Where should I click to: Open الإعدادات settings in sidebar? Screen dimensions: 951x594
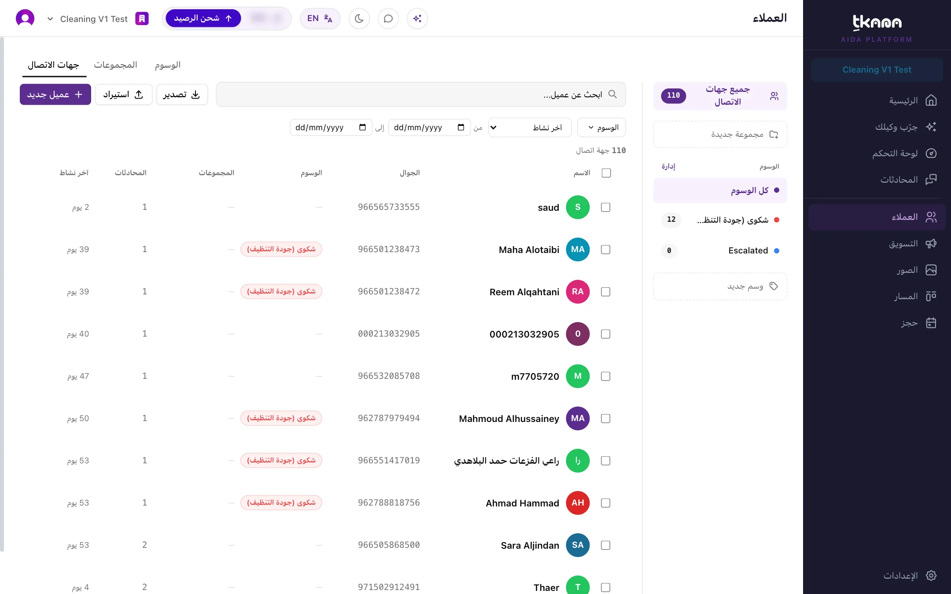(x=877, y=576)
